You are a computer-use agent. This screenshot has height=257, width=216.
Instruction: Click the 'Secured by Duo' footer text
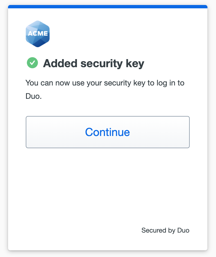[165, 230]
